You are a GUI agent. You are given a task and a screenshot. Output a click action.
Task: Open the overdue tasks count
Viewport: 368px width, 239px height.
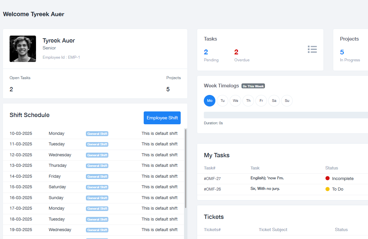coord(236,52)
